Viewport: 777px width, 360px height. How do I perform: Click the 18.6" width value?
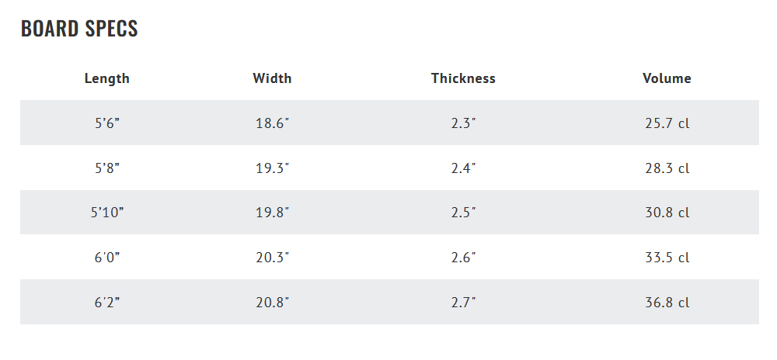(272, 123)
